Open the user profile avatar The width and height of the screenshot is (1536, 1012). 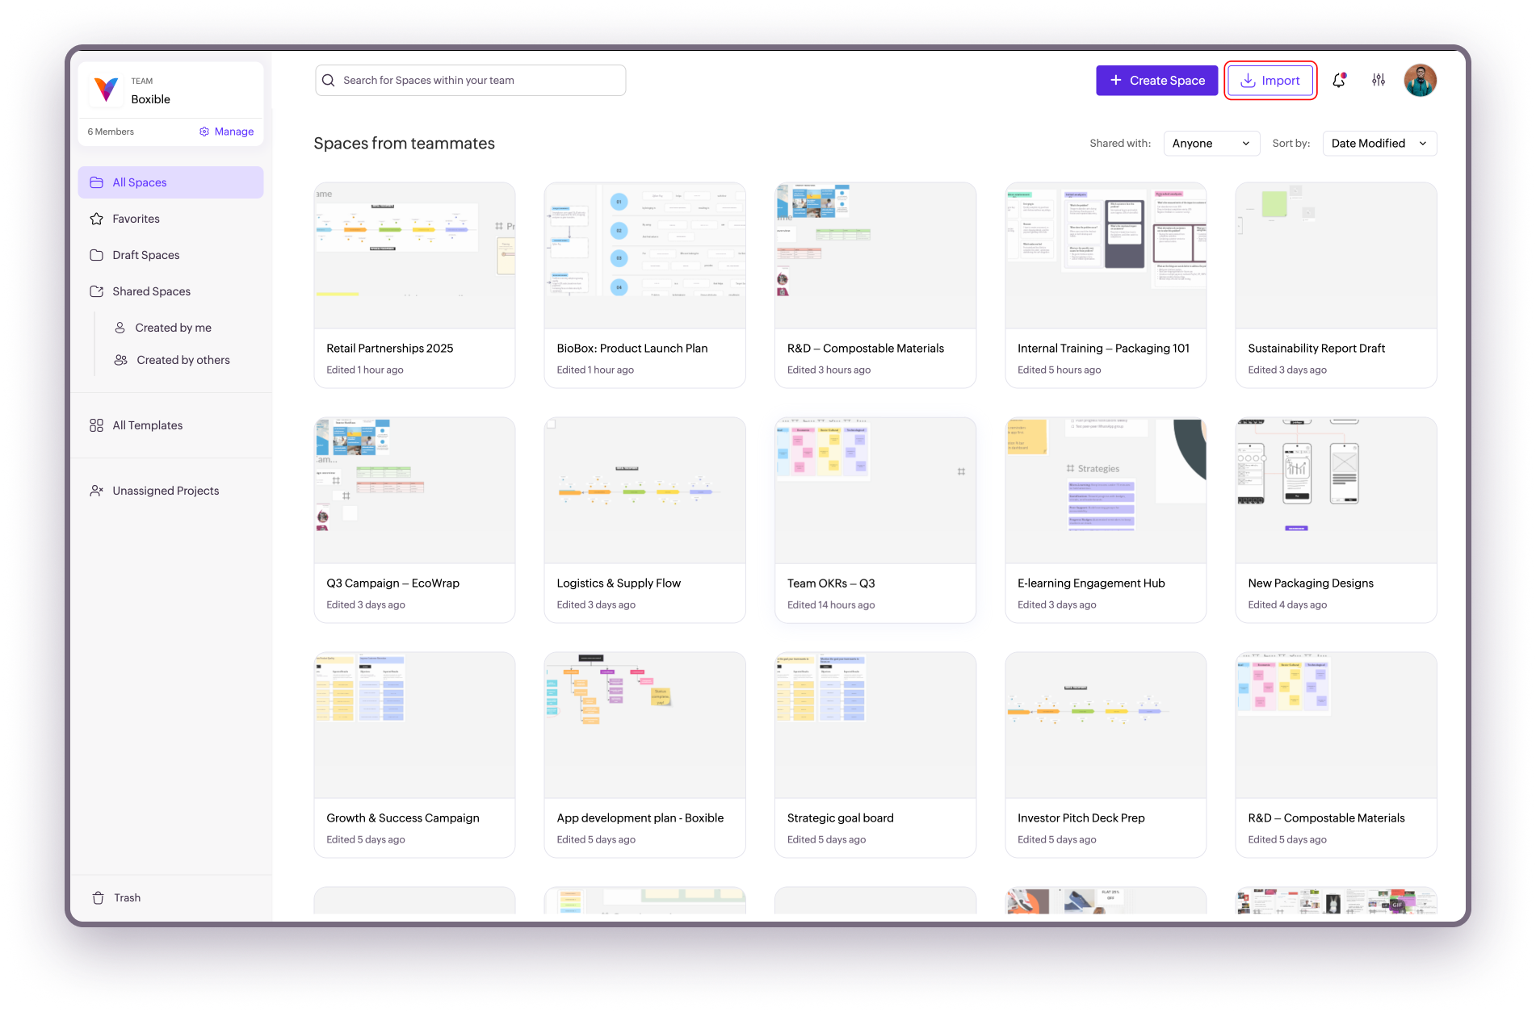(1420, 80)
